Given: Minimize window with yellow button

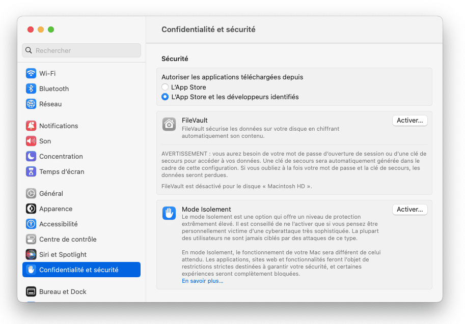Looking at the screenshot, I should point(41,30).
